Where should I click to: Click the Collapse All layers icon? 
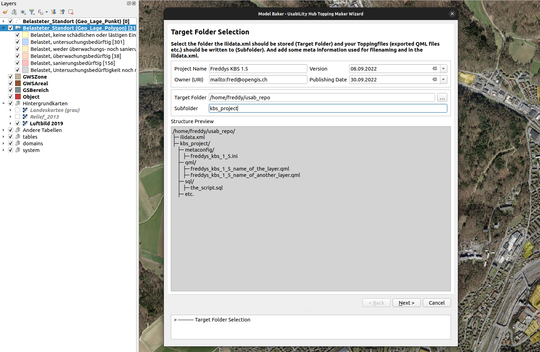click(x=62, y=12)
